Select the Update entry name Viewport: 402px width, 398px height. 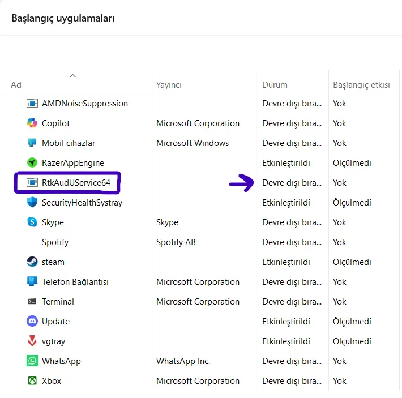point(55,322)
